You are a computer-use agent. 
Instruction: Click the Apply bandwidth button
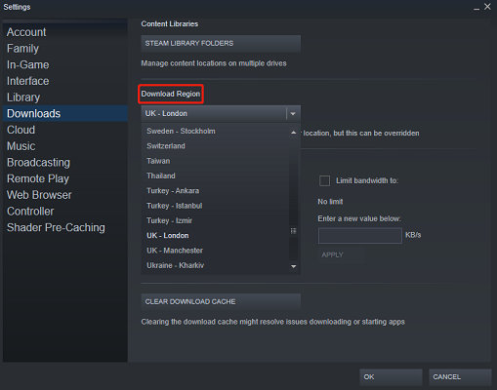[341, 254]
